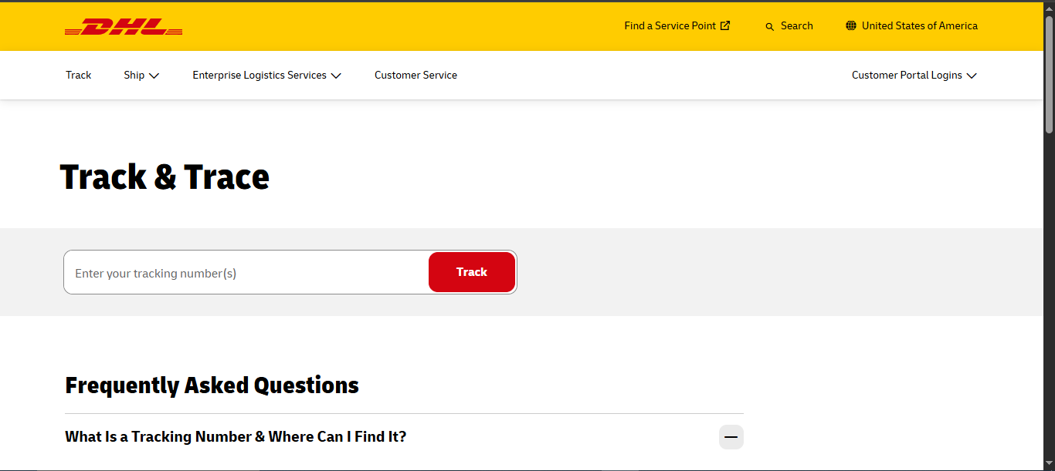
Task: Expand Customer Portal Logins dropdown
Action: point(914,75)
